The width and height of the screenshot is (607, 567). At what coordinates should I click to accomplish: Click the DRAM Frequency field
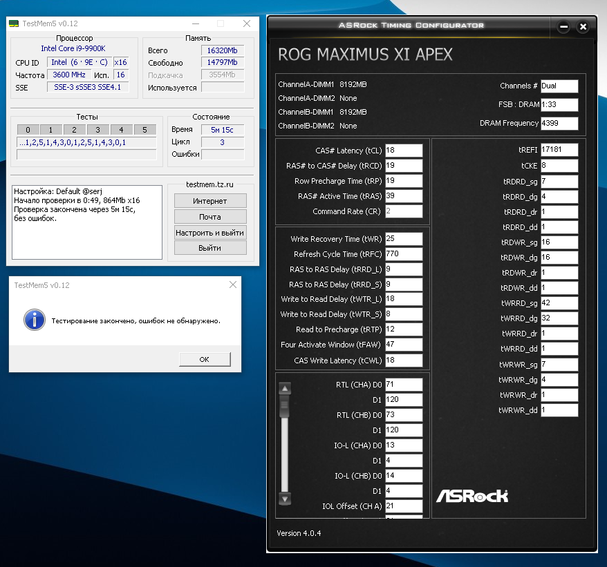pyautogui.click(x=559, y=123)
